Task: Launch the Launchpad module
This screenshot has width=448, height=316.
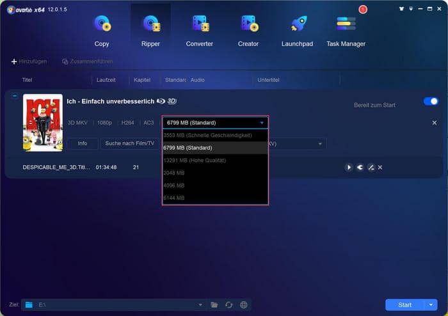Action: (298, 30)
